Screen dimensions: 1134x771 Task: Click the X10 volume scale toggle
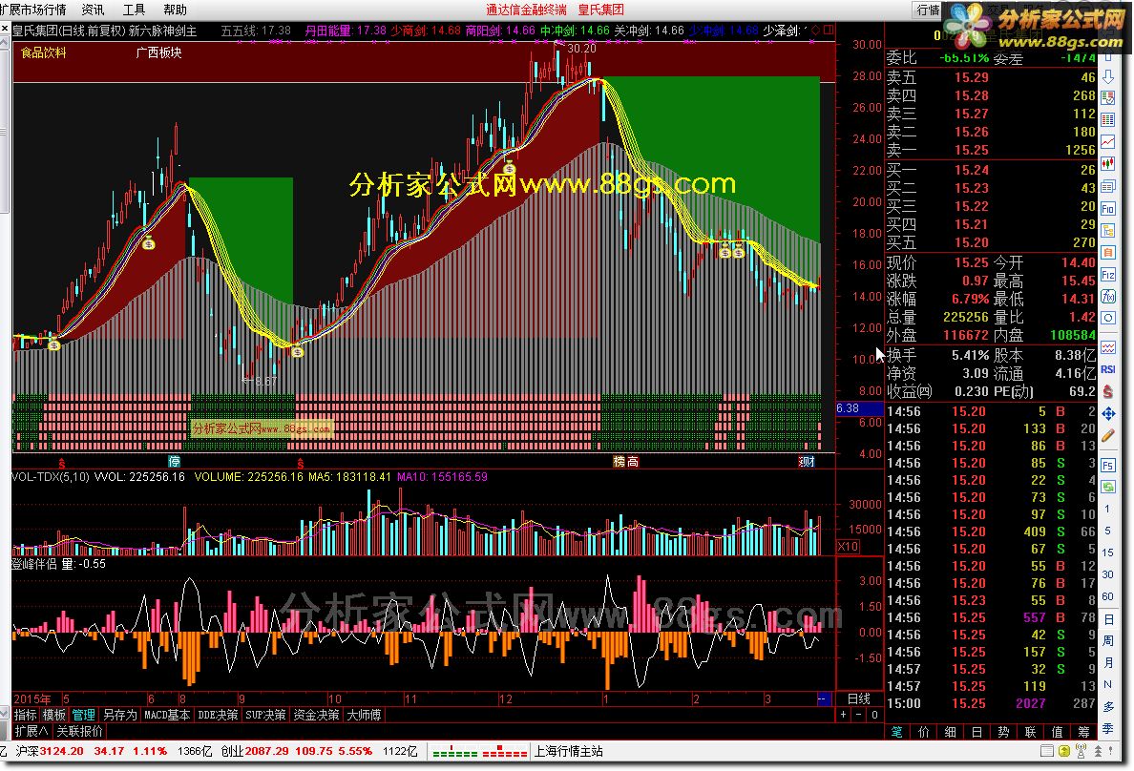pyautogui.click(x=848, y=547)
